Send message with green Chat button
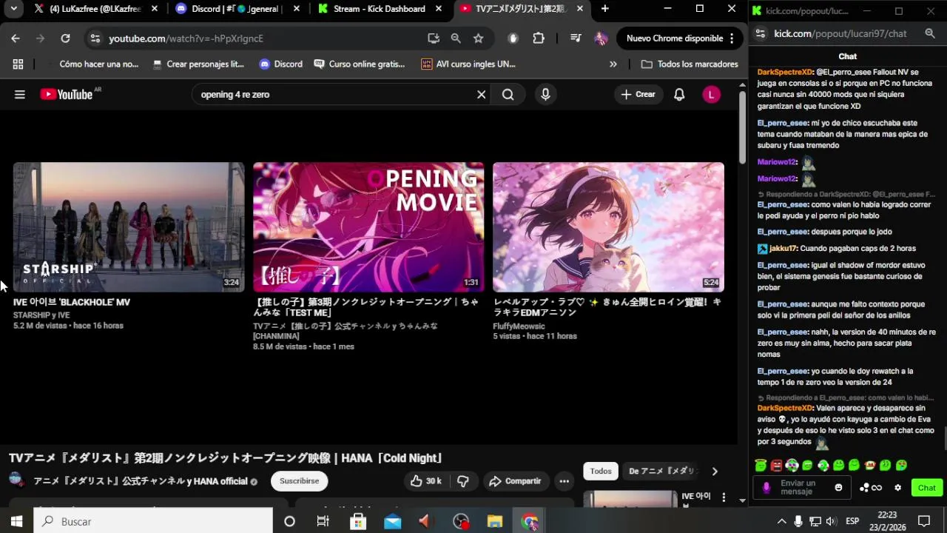The image size is (947, 533). (927, 488)
